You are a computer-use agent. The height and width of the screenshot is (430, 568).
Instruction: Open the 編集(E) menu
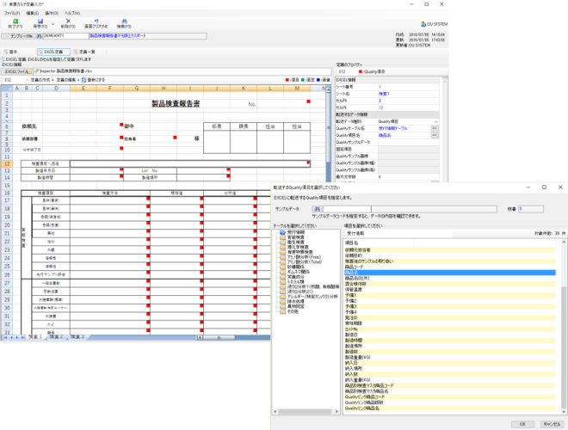click(x=32, y=13)
